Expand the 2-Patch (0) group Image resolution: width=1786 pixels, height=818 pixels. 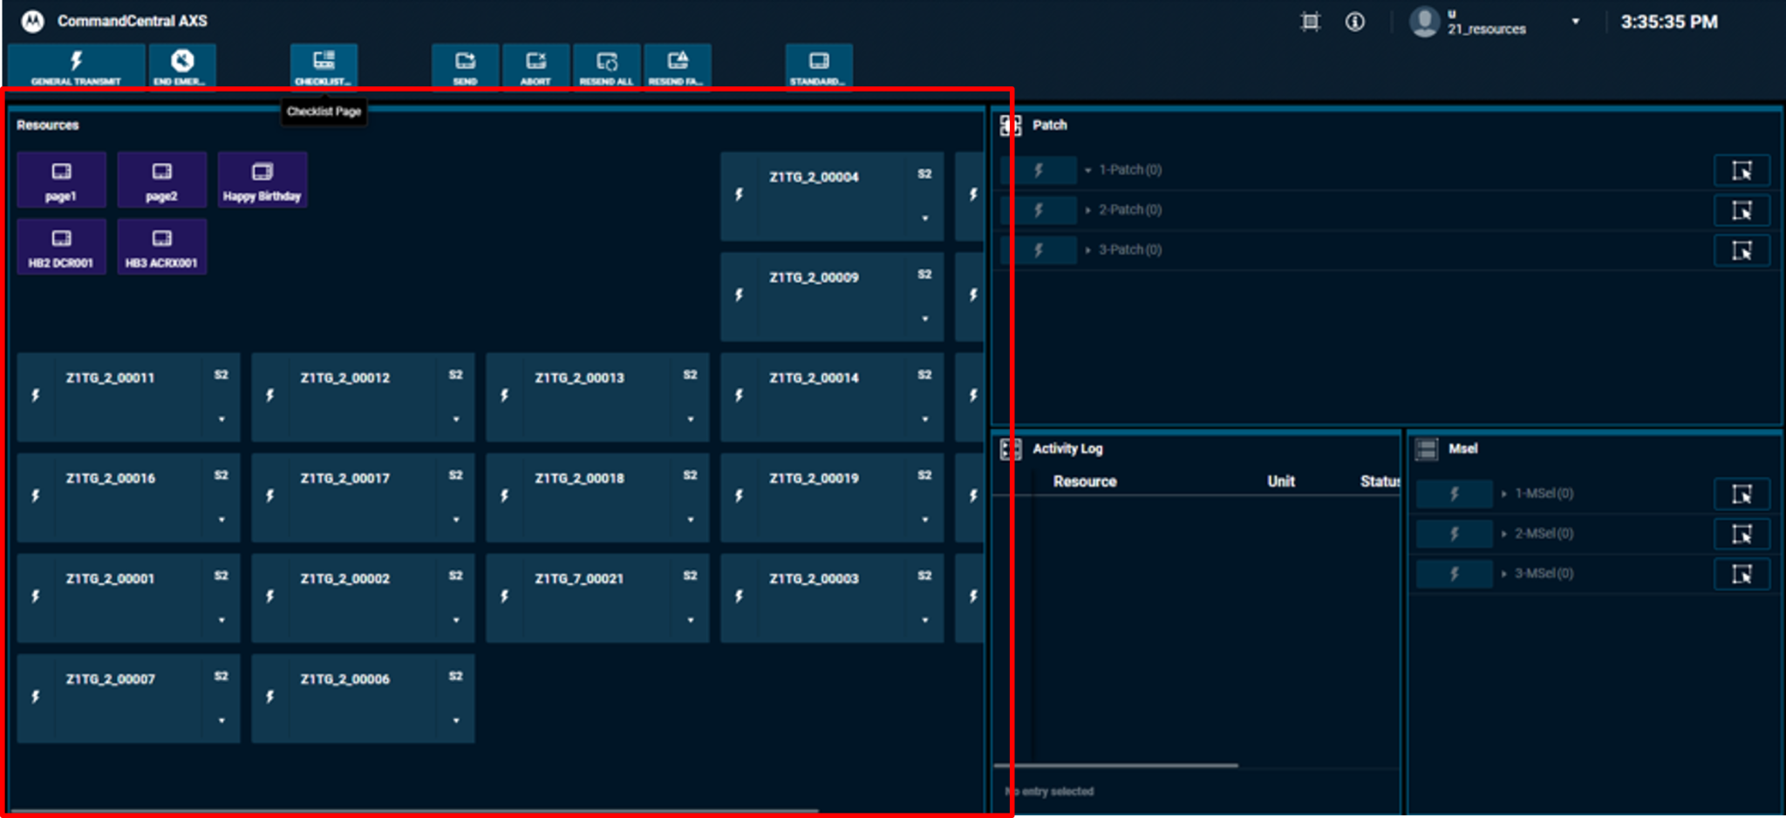pos(1088,209)
